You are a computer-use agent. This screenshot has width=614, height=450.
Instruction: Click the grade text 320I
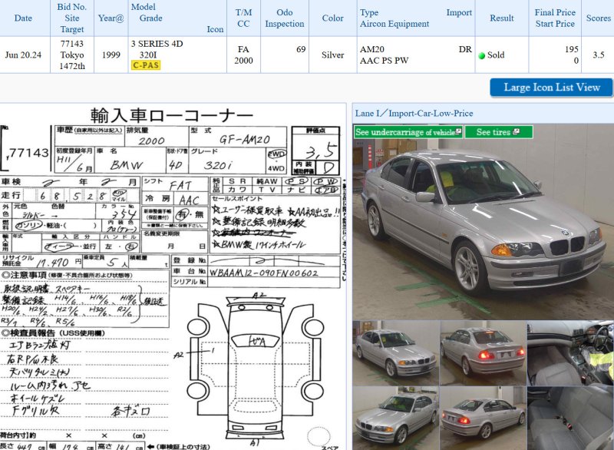point(148,55)
